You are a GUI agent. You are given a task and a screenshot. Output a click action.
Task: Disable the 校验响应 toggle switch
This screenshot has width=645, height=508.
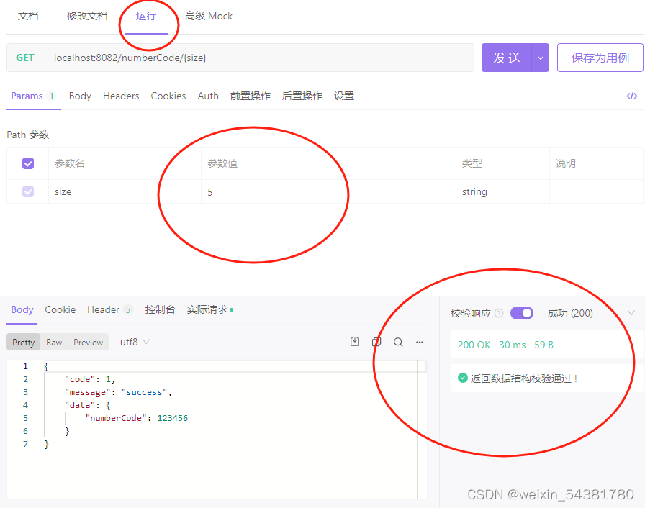pyautogui.click(x=521, y=312)
